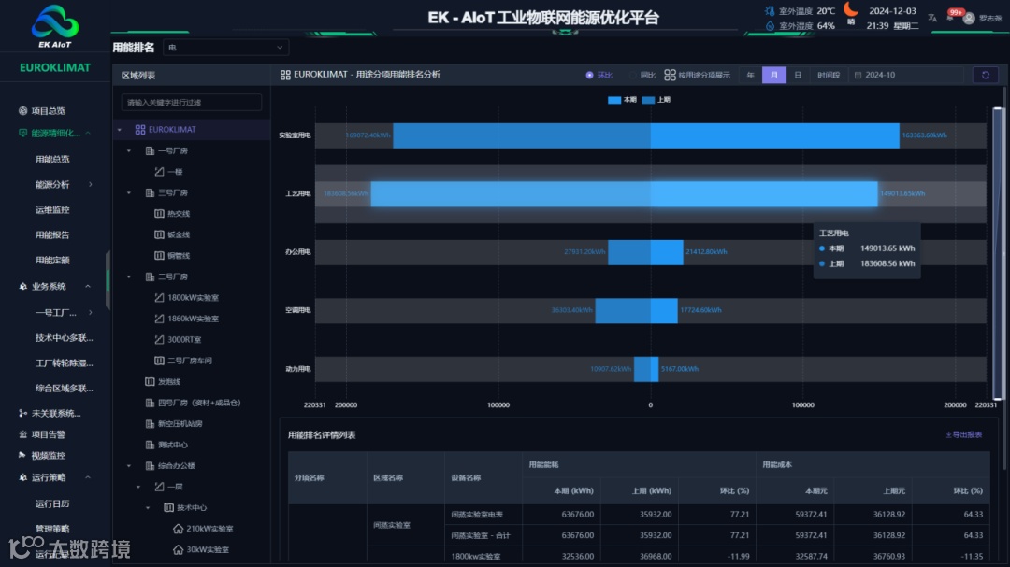Open 用能总览 menu item
This screenshot has width=1010, height=567.
point(52,160)
